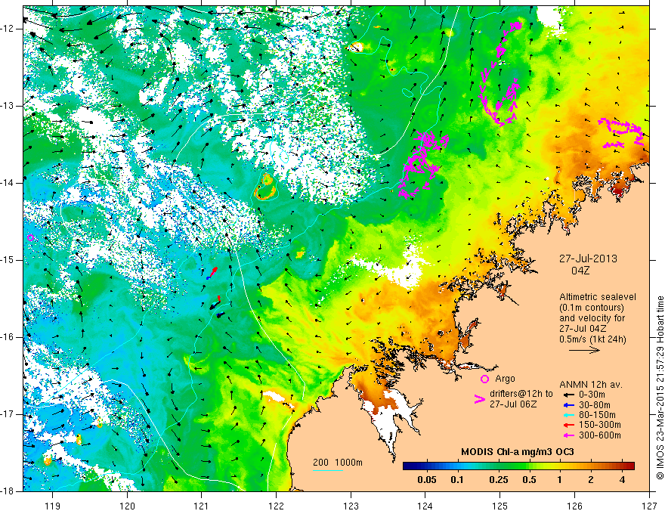Click the 'Argo' legend label
665x514 pixels.
(505, 379)
